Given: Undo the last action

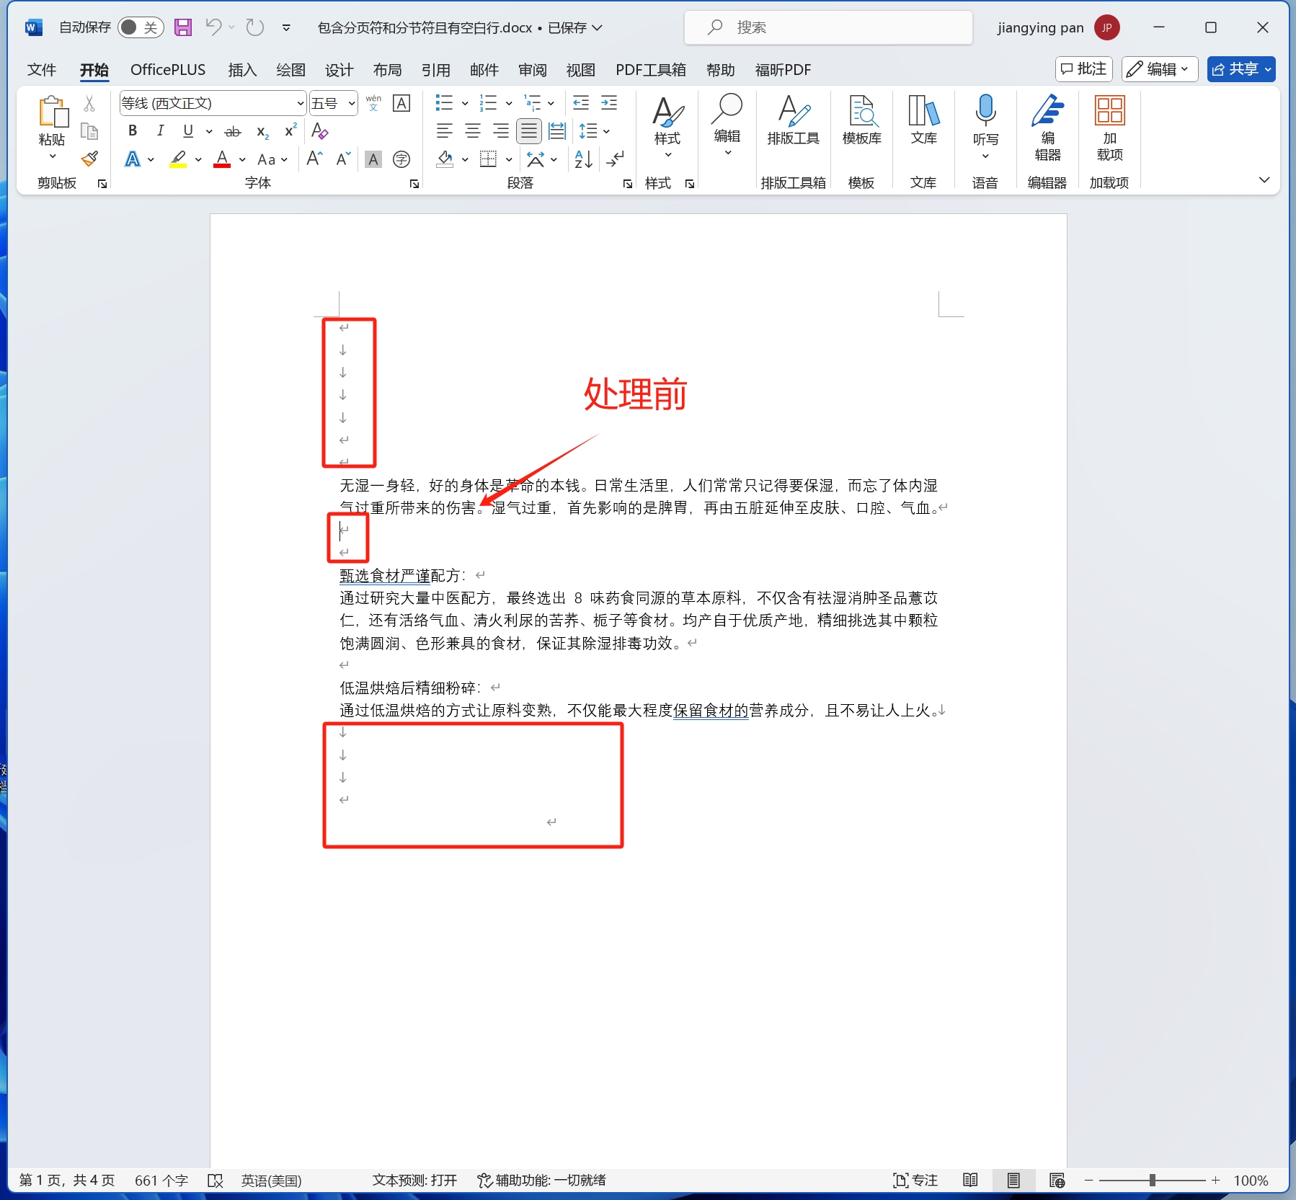Looking at the screenshot, I should [213, 27].
